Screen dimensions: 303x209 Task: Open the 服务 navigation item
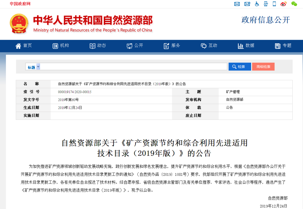(172, 46)
